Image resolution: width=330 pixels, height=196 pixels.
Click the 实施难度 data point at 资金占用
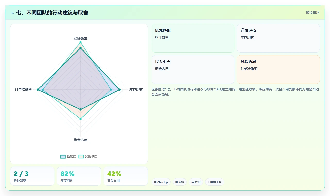point(80,119)
